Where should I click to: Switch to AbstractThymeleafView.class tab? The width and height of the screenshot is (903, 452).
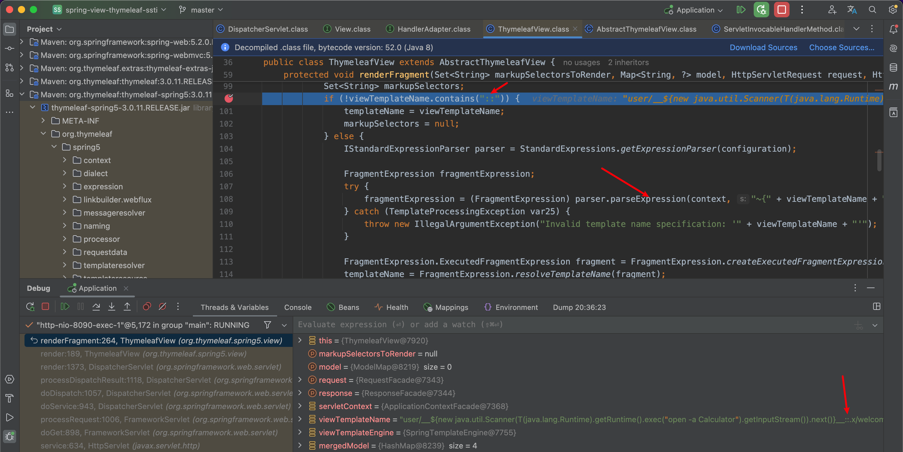click(641, 29)
